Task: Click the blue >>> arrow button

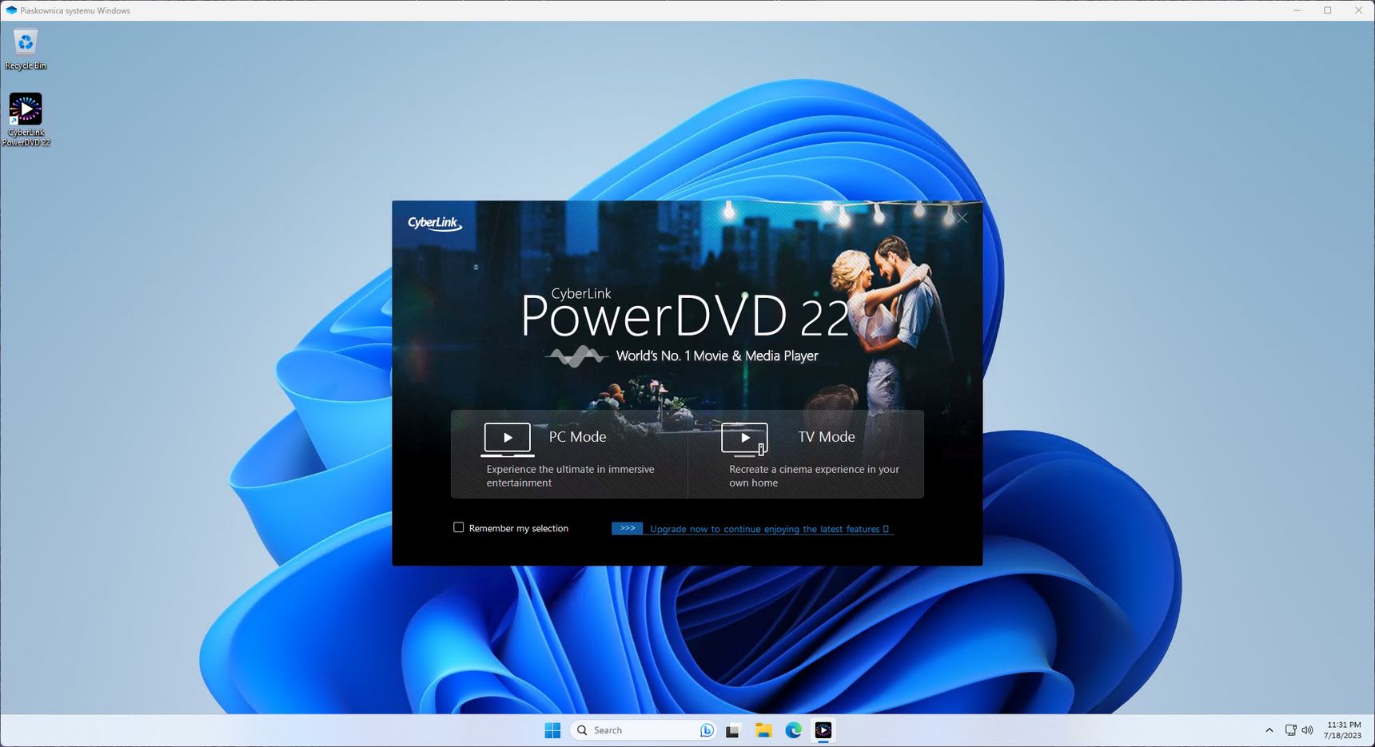Action: (x=628, y=528)
